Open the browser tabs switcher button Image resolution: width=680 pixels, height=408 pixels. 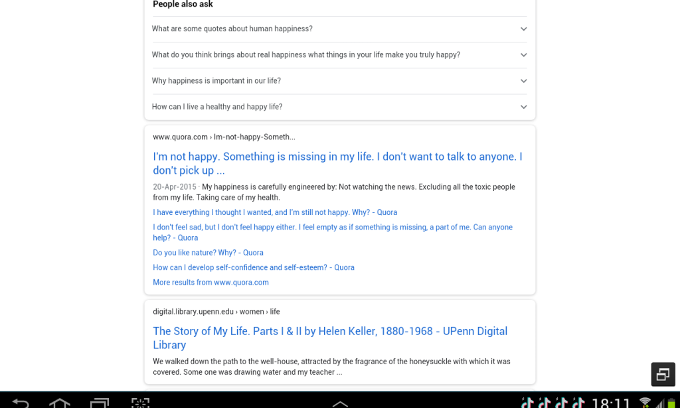click(x=662, y=374)
